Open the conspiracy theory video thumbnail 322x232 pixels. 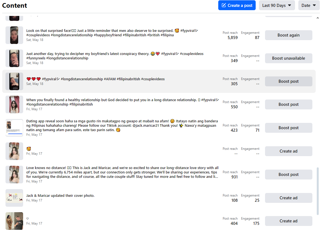click(14, 58)
